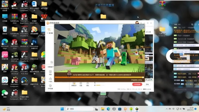Click the recording button beside start-streaming
199x112 pixels.
pos(148,84)
